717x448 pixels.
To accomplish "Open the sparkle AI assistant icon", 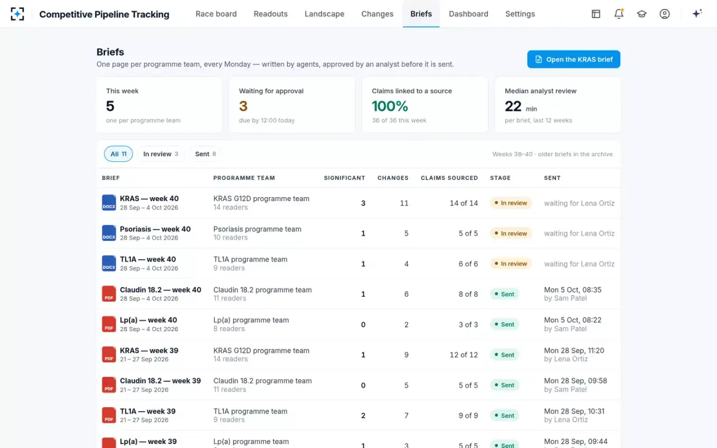I will 697,14.
